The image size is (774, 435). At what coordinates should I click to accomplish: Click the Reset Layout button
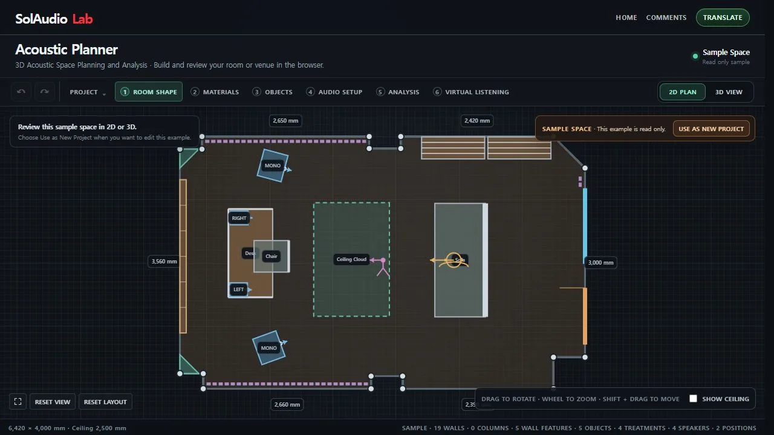coord(105,402)
